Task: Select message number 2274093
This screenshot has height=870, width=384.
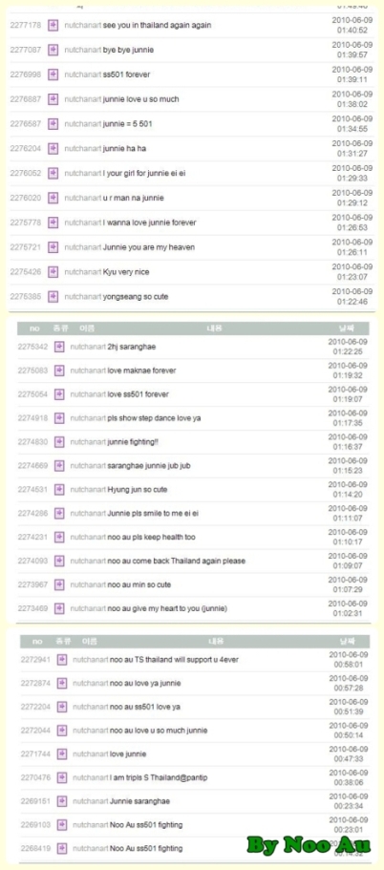Action: (x=32, y=561)
